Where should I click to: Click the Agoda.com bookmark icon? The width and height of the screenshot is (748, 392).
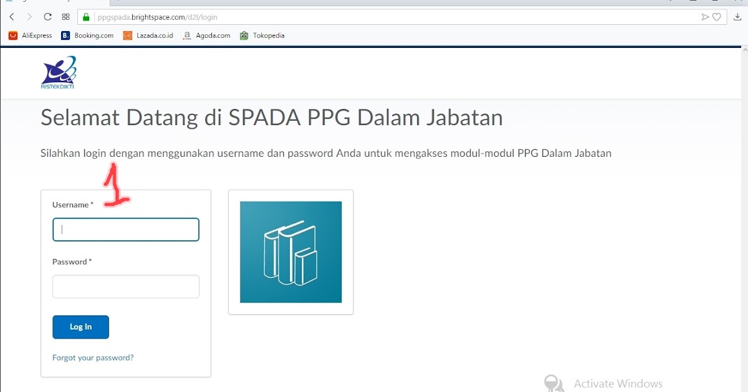pyautogui.click(x=186, y=35)
